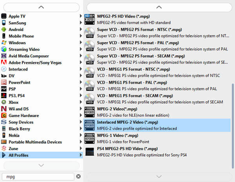Expand the Mobile Phone submenu arrow

coord(81,36)
